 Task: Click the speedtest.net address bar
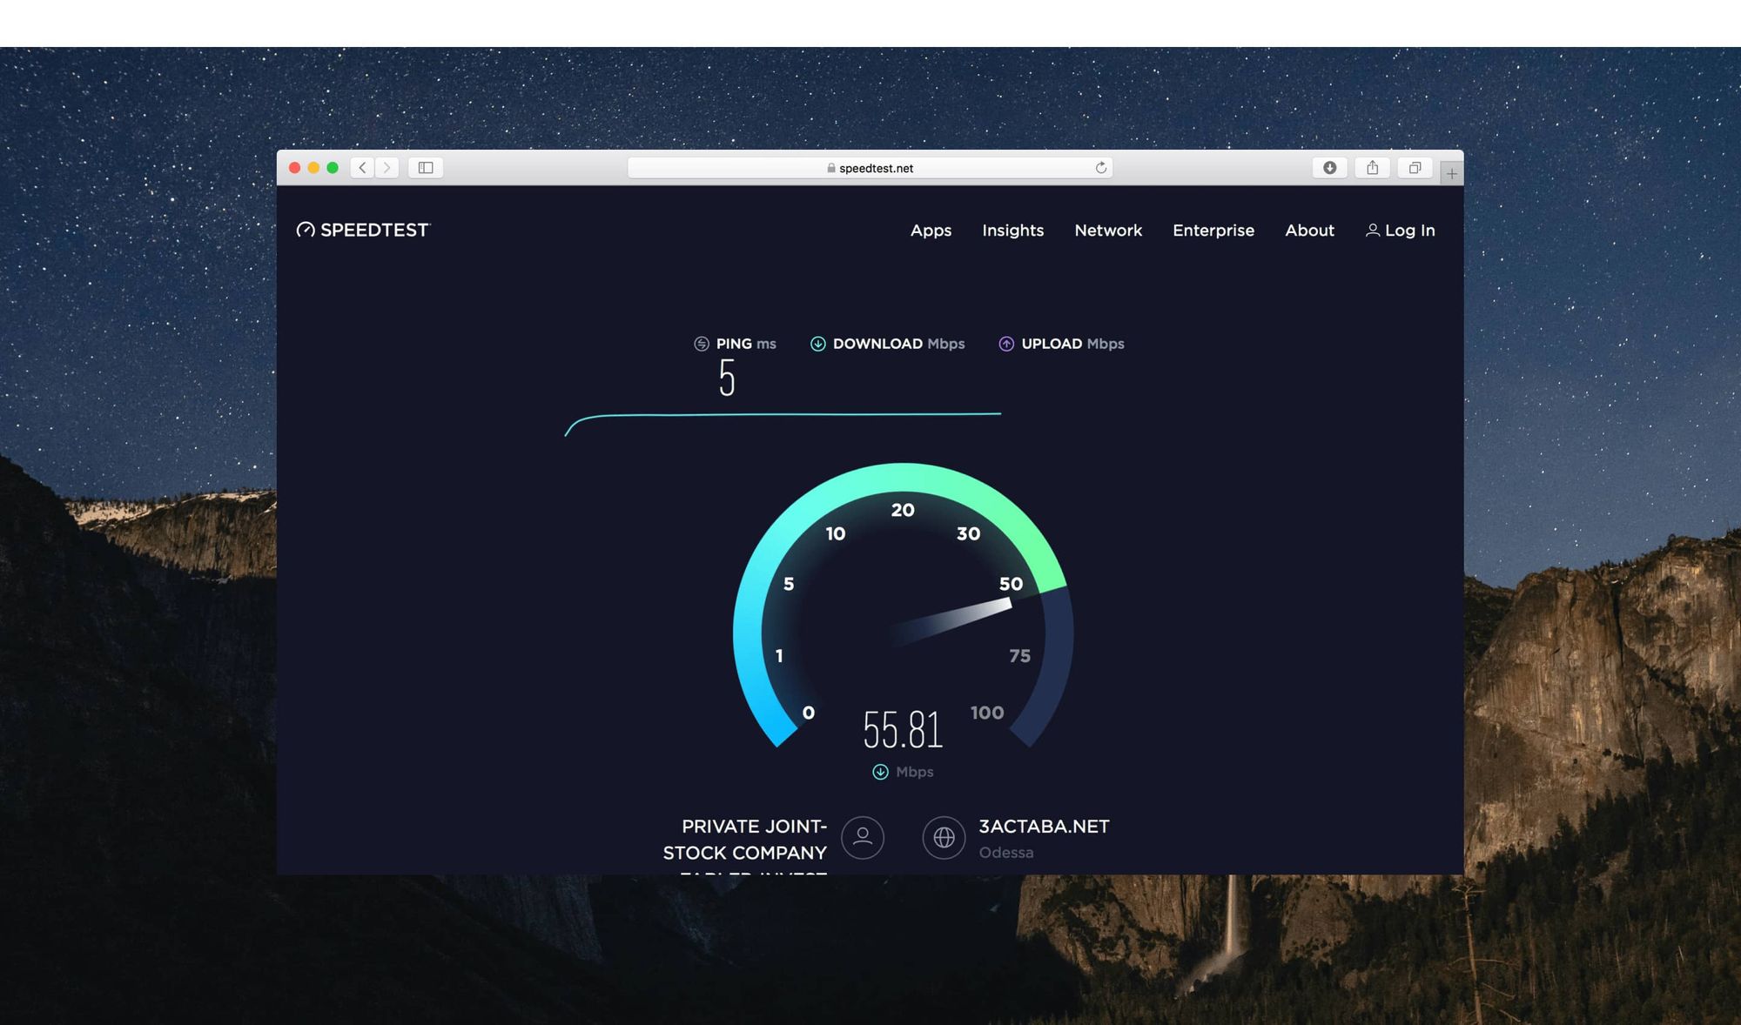871,167
